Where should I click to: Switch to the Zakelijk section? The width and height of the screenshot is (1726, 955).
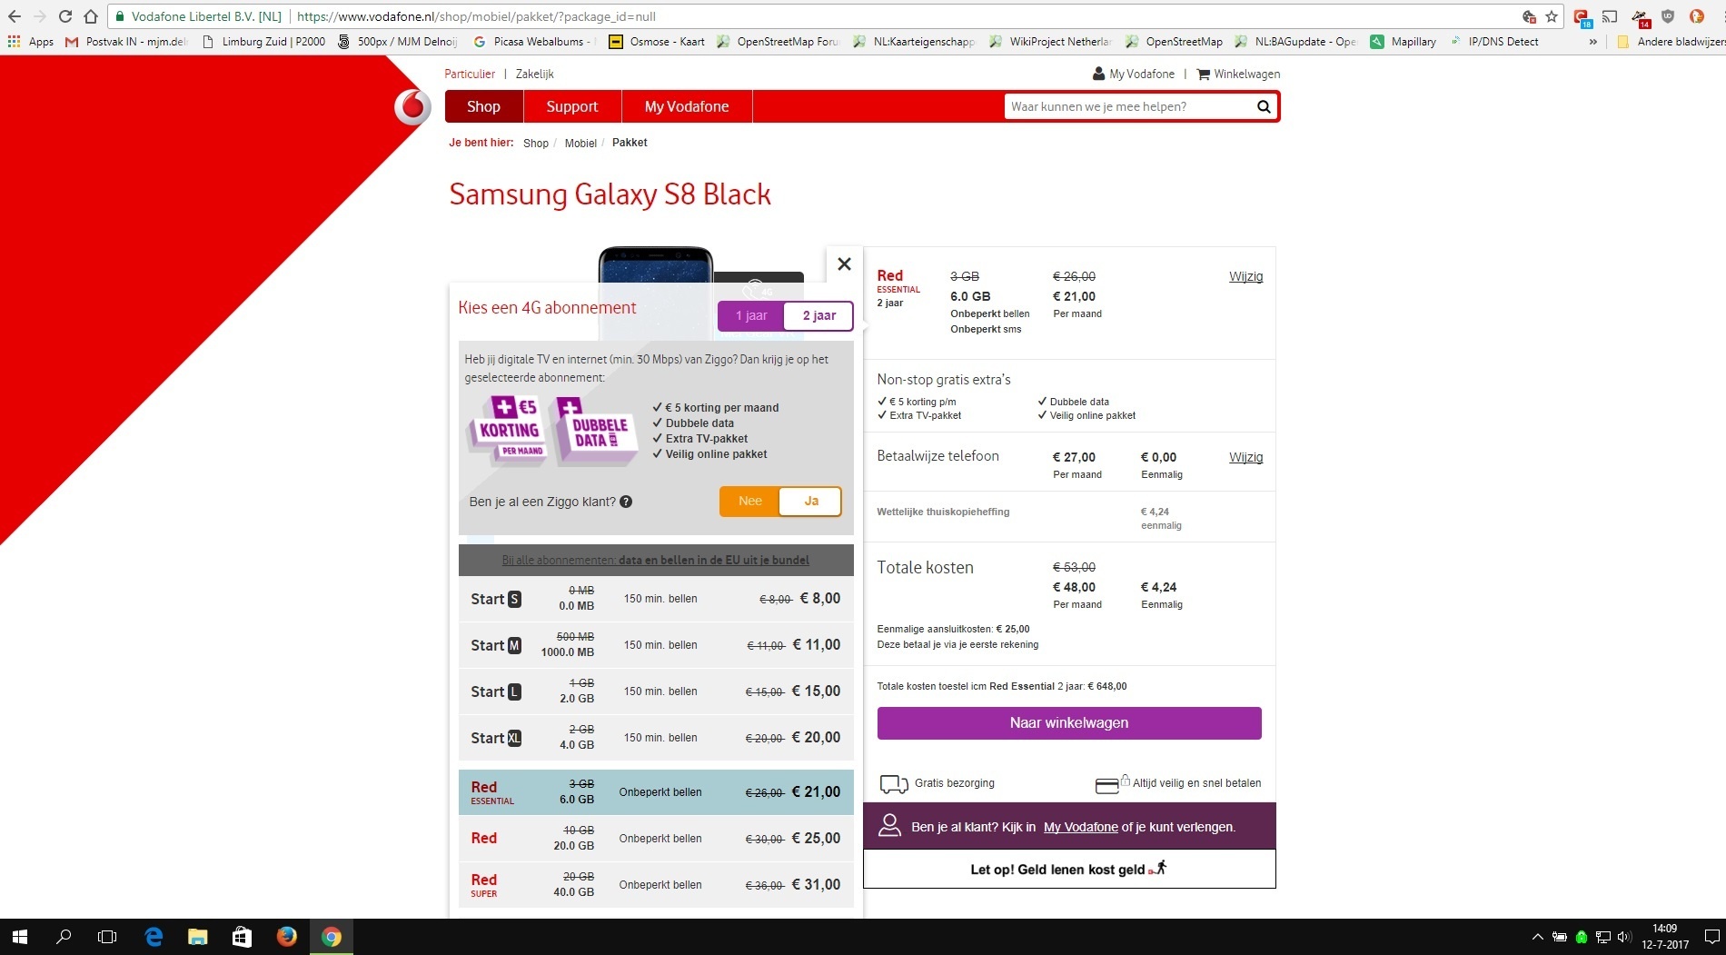(534, 75)
